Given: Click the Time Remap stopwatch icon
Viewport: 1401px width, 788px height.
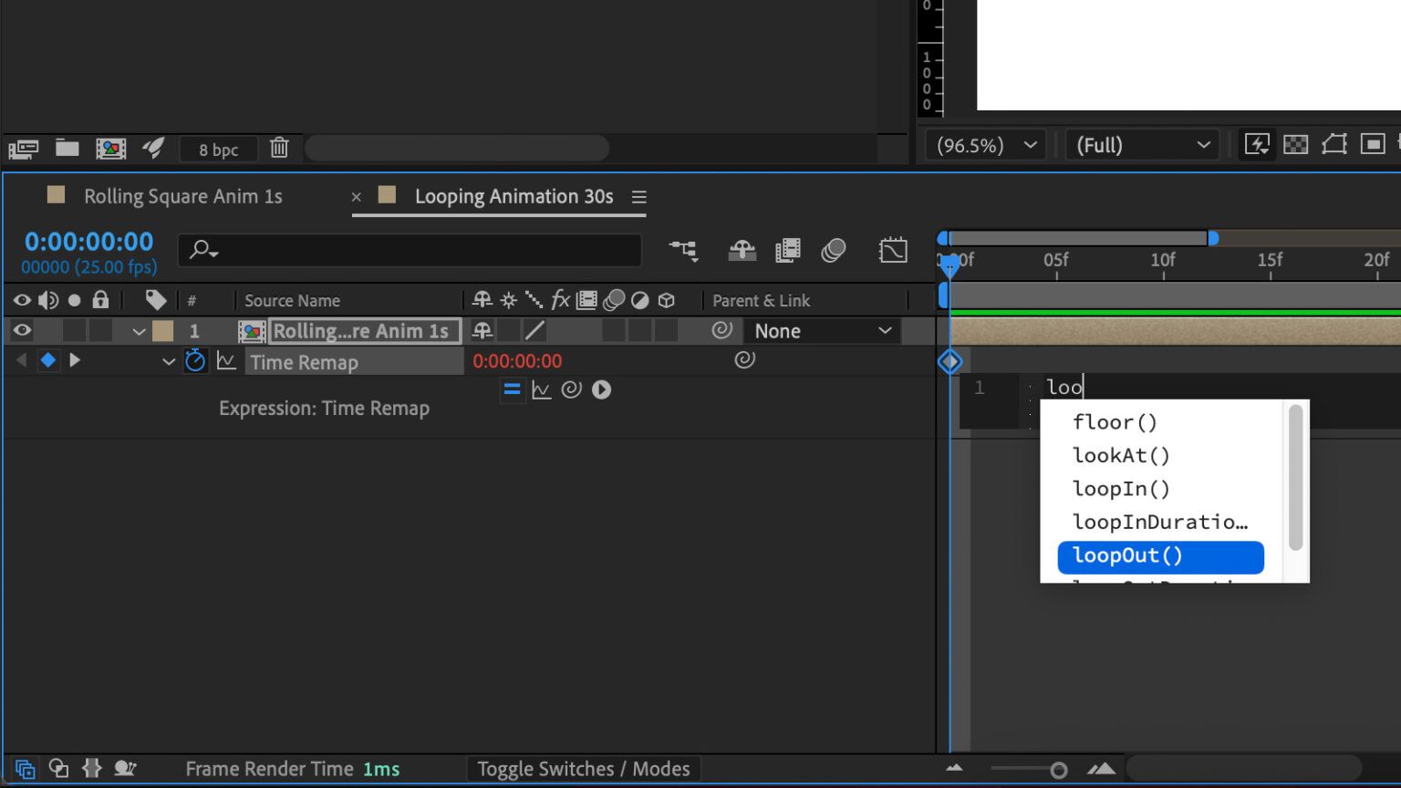Looking at the screenshot, I should pyautogui.click(x=195, y=360).
